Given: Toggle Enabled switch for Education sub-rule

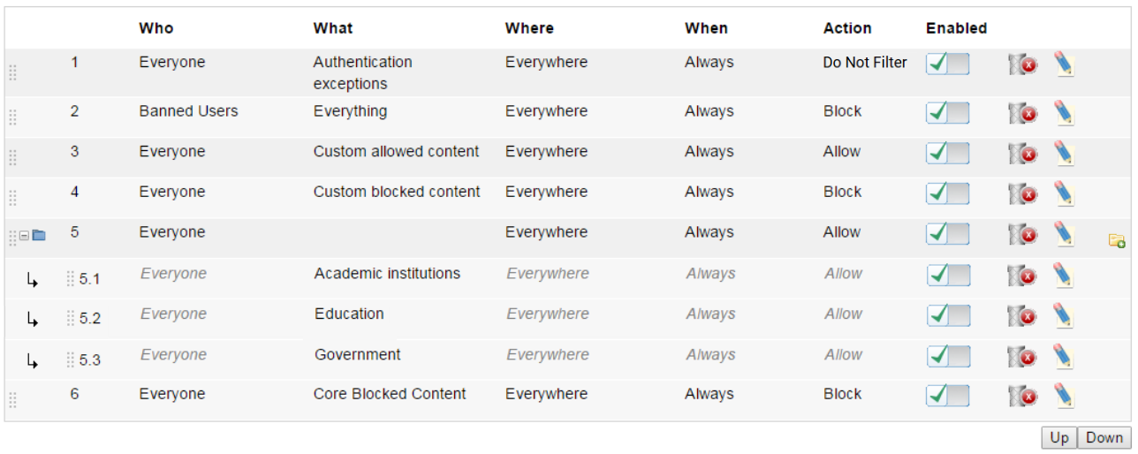Looking at the screenshot, I should tap(947, 315).
